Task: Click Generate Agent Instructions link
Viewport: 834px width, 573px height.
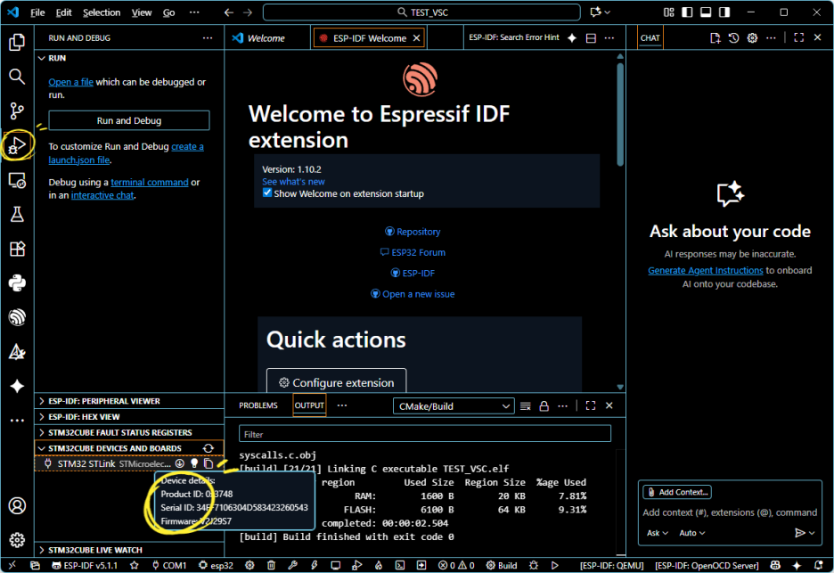Action: 706,270
